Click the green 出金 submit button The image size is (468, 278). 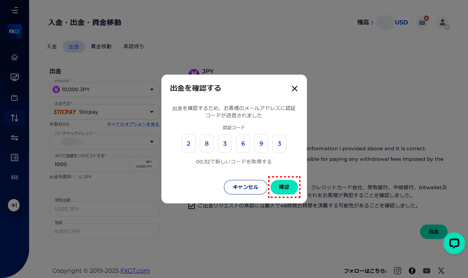pos(434,232)
